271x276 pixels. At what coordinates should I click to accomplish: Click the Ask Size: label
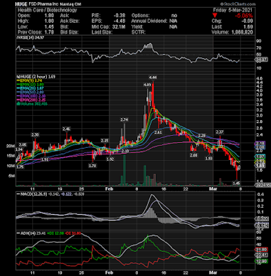tap(70, 21)
